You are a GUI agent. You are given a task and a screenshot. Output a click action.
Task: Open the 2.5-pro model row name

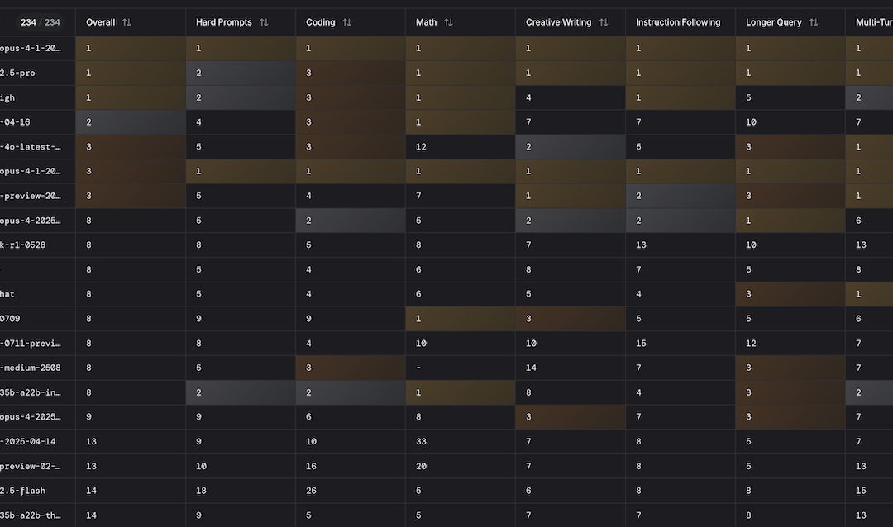18,73
